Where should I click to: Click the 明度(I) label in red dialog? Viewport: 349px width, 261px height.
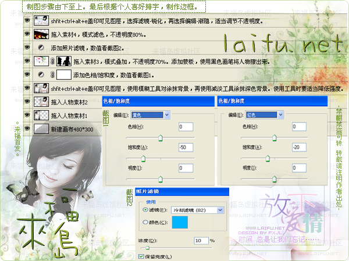(250, 168)
